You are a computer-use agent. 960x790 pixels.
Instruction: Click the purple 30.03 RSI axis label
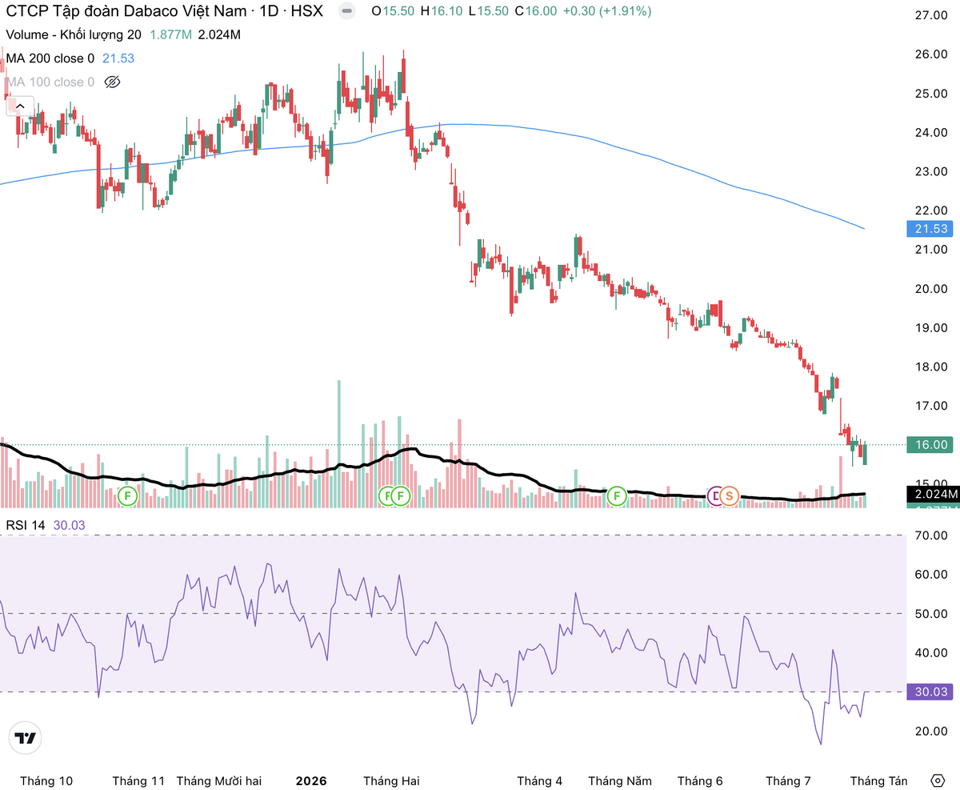[930, 692]
